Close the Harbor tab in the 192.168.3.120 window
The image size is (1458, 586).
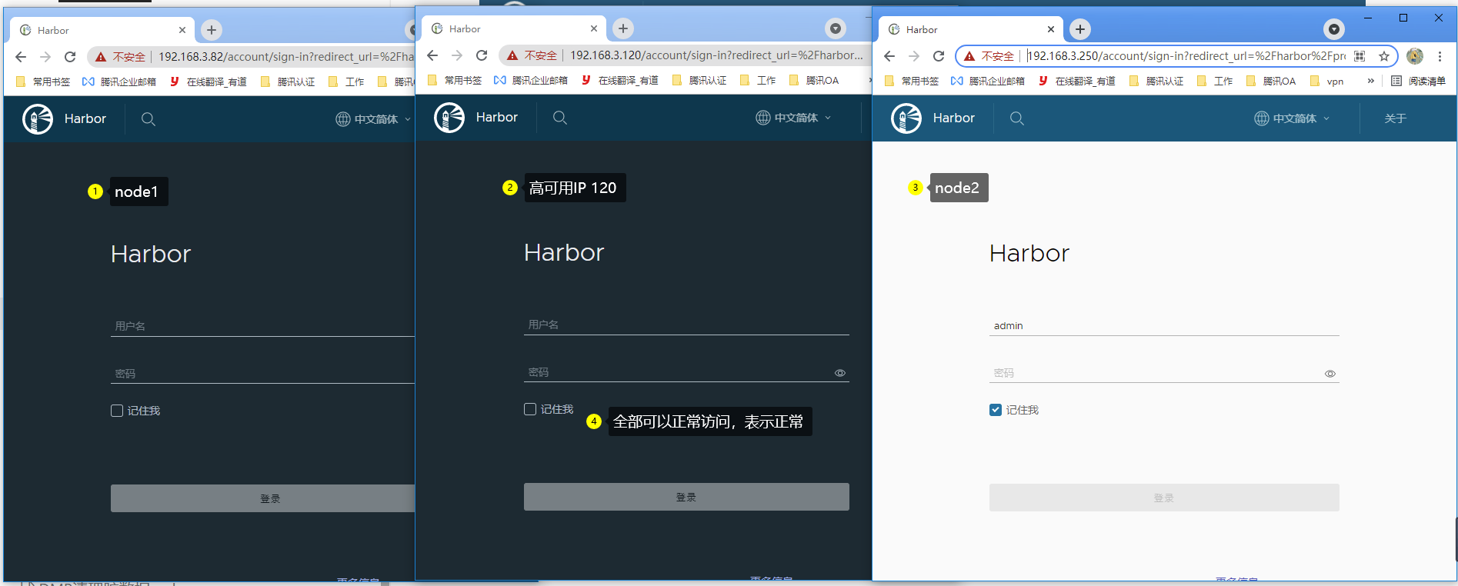click(594, 28)
